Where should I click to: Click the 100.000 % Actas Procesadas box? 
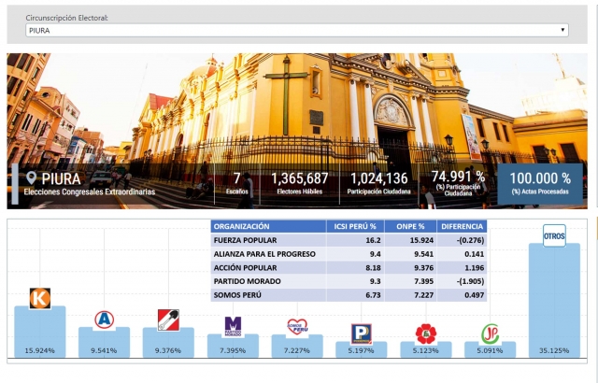pyautogui.click(x=539, y=183)
